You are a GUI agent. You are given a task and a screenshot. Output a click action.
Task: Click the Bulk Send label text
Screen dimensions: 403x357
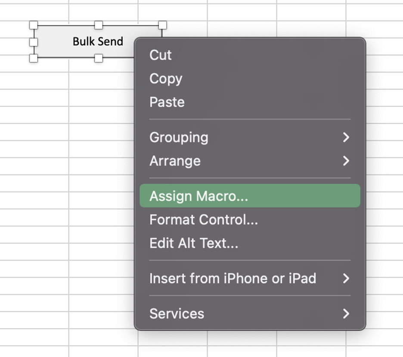(x=97, y=41)
